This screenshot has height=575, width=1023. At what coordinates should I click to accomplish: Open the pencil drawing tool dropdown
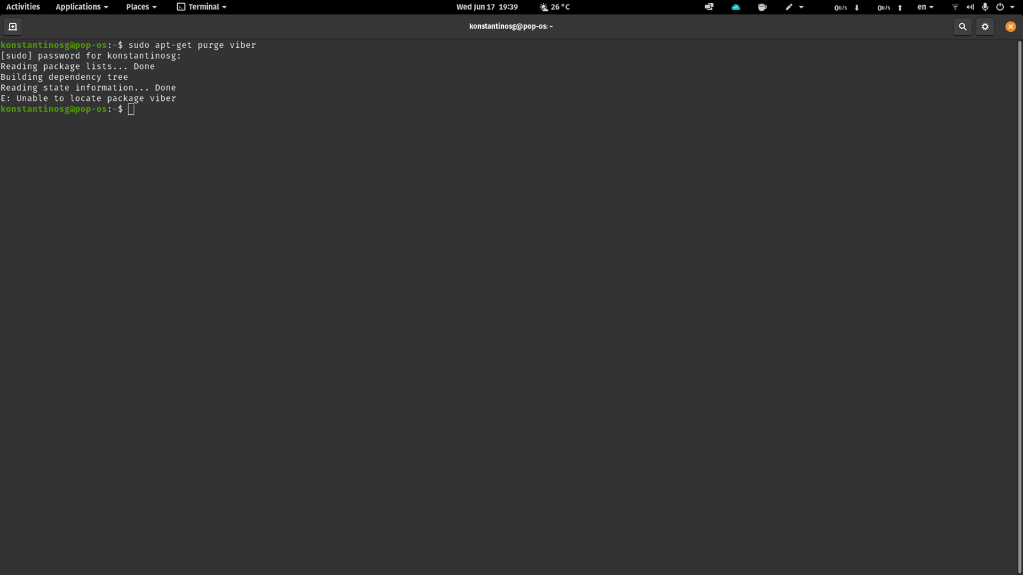[x=795, y=7]
